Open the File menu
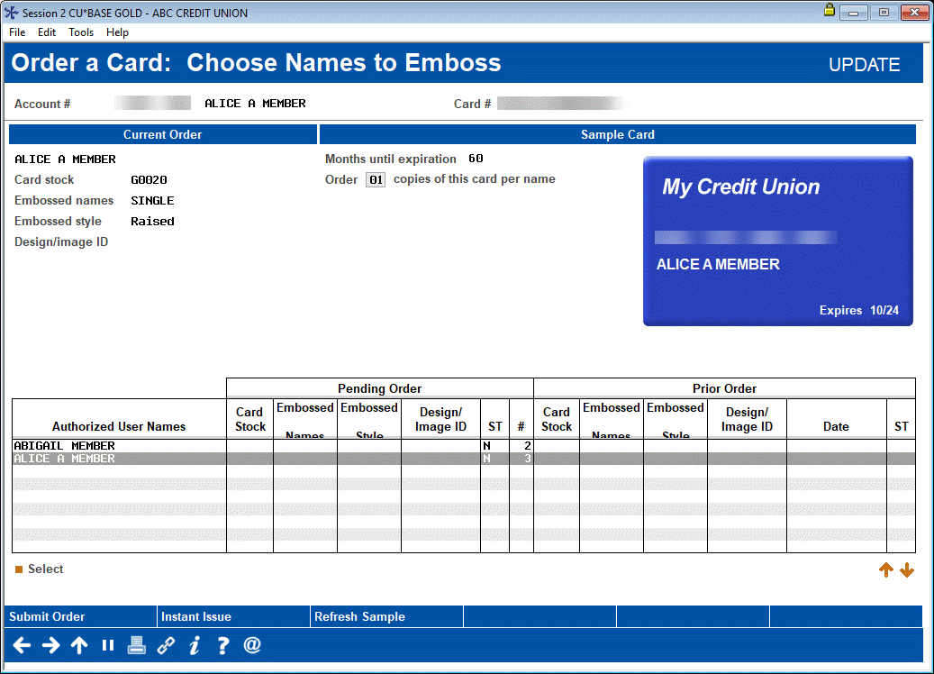This screenshot has width=934, height=674. (x=16, y=32)
